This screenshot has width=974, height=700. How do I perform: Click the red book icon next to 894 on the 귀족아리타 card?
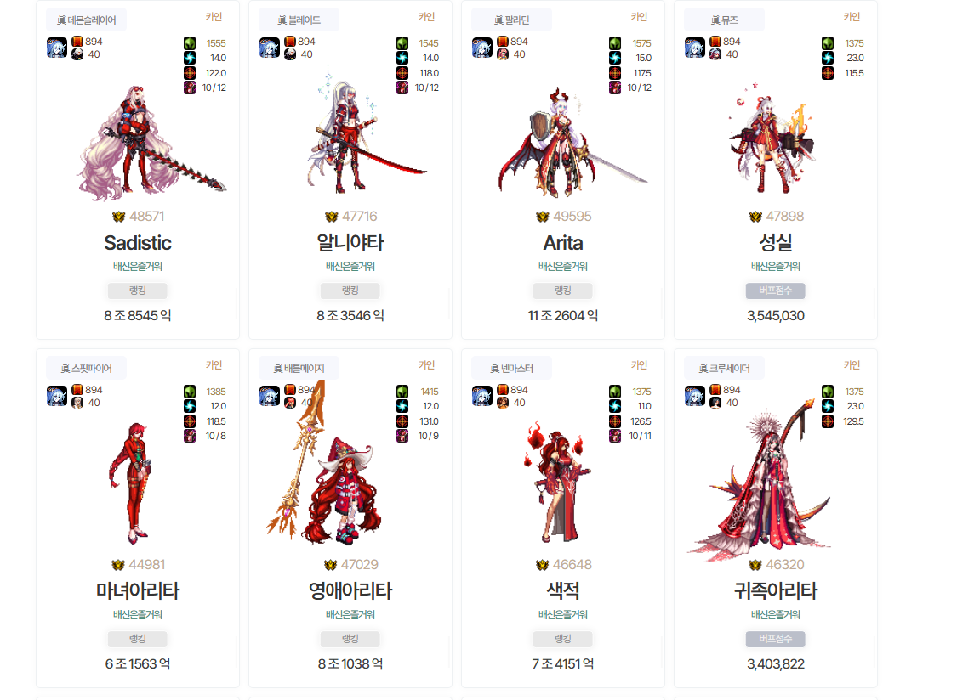tap(715, 390)
